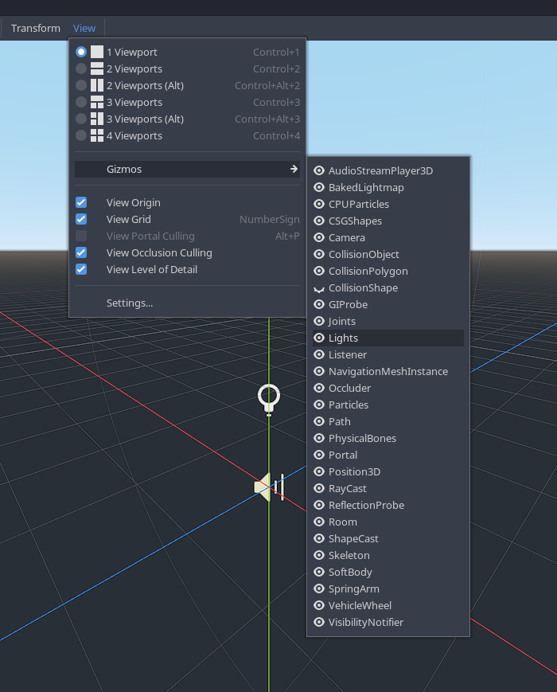
Task: Toggle CollisionObject gizmo eye icon
Action: [319, 254]
